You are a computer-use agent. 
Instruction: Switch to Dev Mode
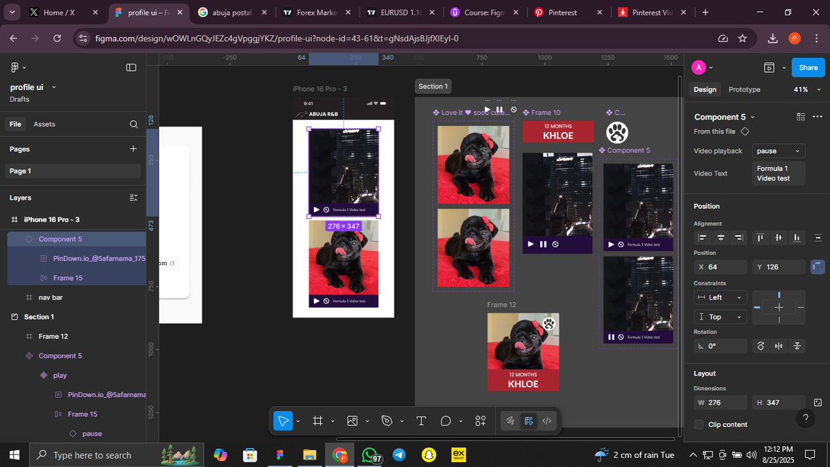tap(546, 421)
